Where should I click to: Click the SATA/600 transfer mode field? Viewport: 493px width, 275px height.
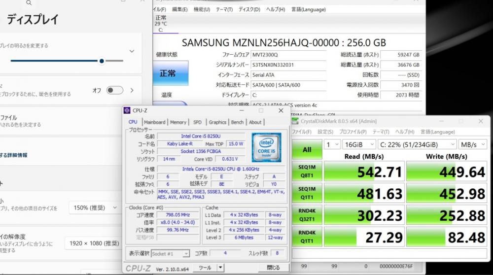[288, 85]
